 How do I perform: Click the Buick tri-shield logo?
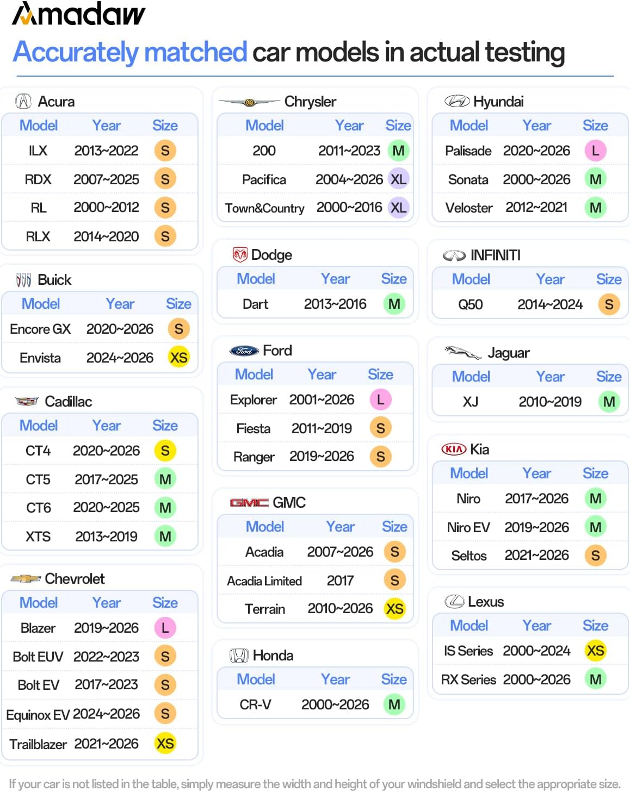pyautogui.click(x=24, y=280)
